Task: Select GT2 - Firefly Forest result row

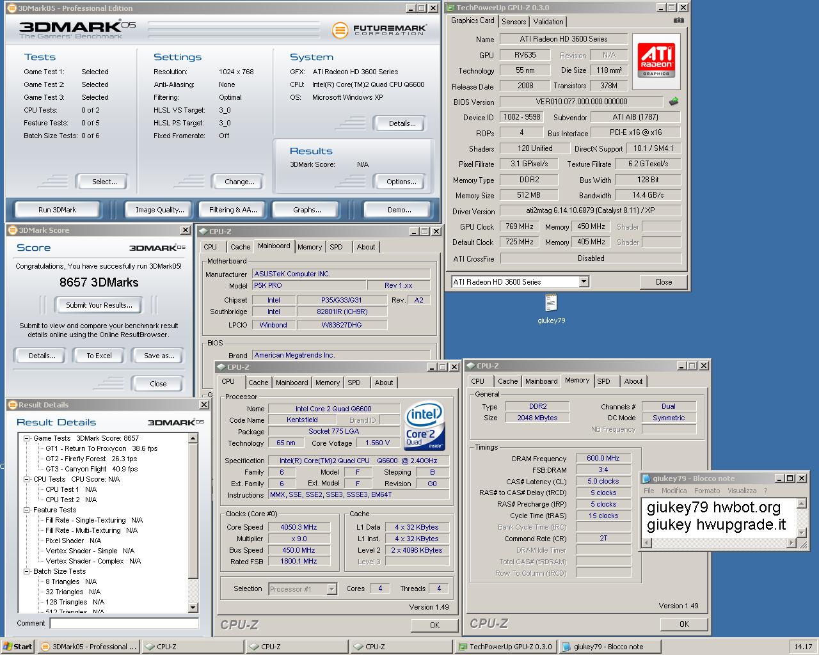Action: [x=91, y=459]
